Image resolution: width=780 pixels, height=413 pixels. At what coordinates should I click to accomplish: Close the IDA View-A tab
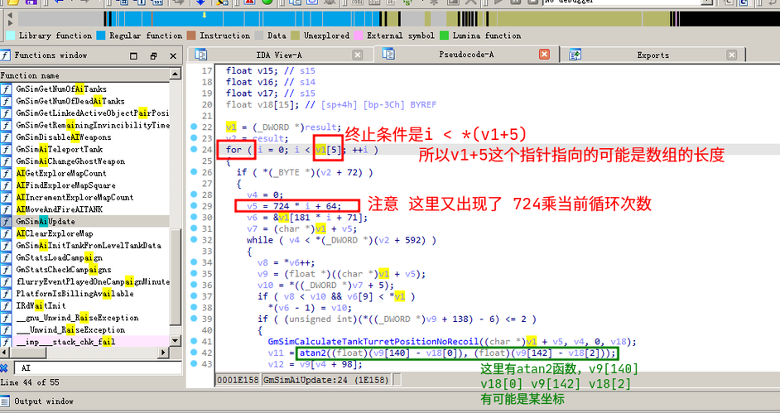tap(358, 55)
